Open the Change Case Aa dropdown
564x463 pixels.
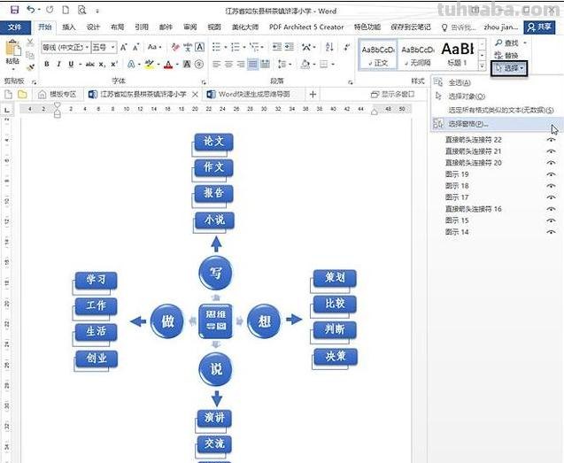point(154,47)
